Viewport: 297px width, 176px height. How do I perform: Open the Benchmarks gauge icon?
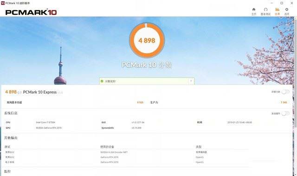tap(265, 9)
